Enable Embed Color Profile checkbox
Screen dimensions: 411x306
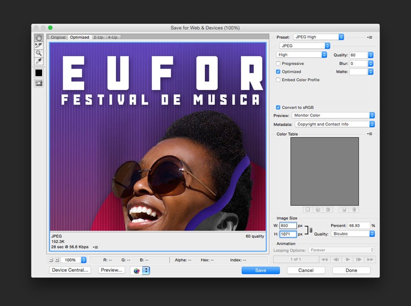(x=278, y=80)
